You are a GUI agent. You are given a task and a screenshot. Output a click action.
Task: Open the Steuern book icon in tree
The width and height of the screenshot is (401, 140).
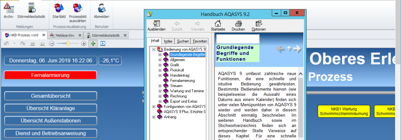(166, 86)
